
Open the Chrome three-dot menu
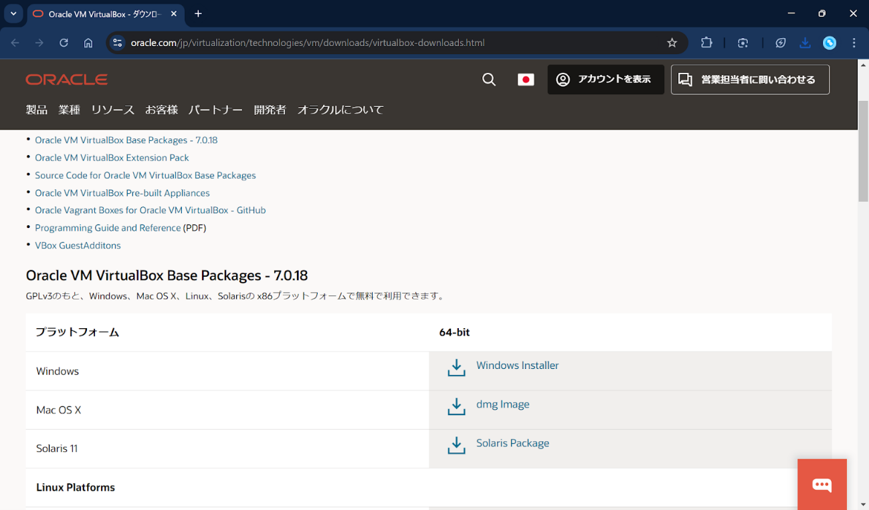[x=854, y=43]
